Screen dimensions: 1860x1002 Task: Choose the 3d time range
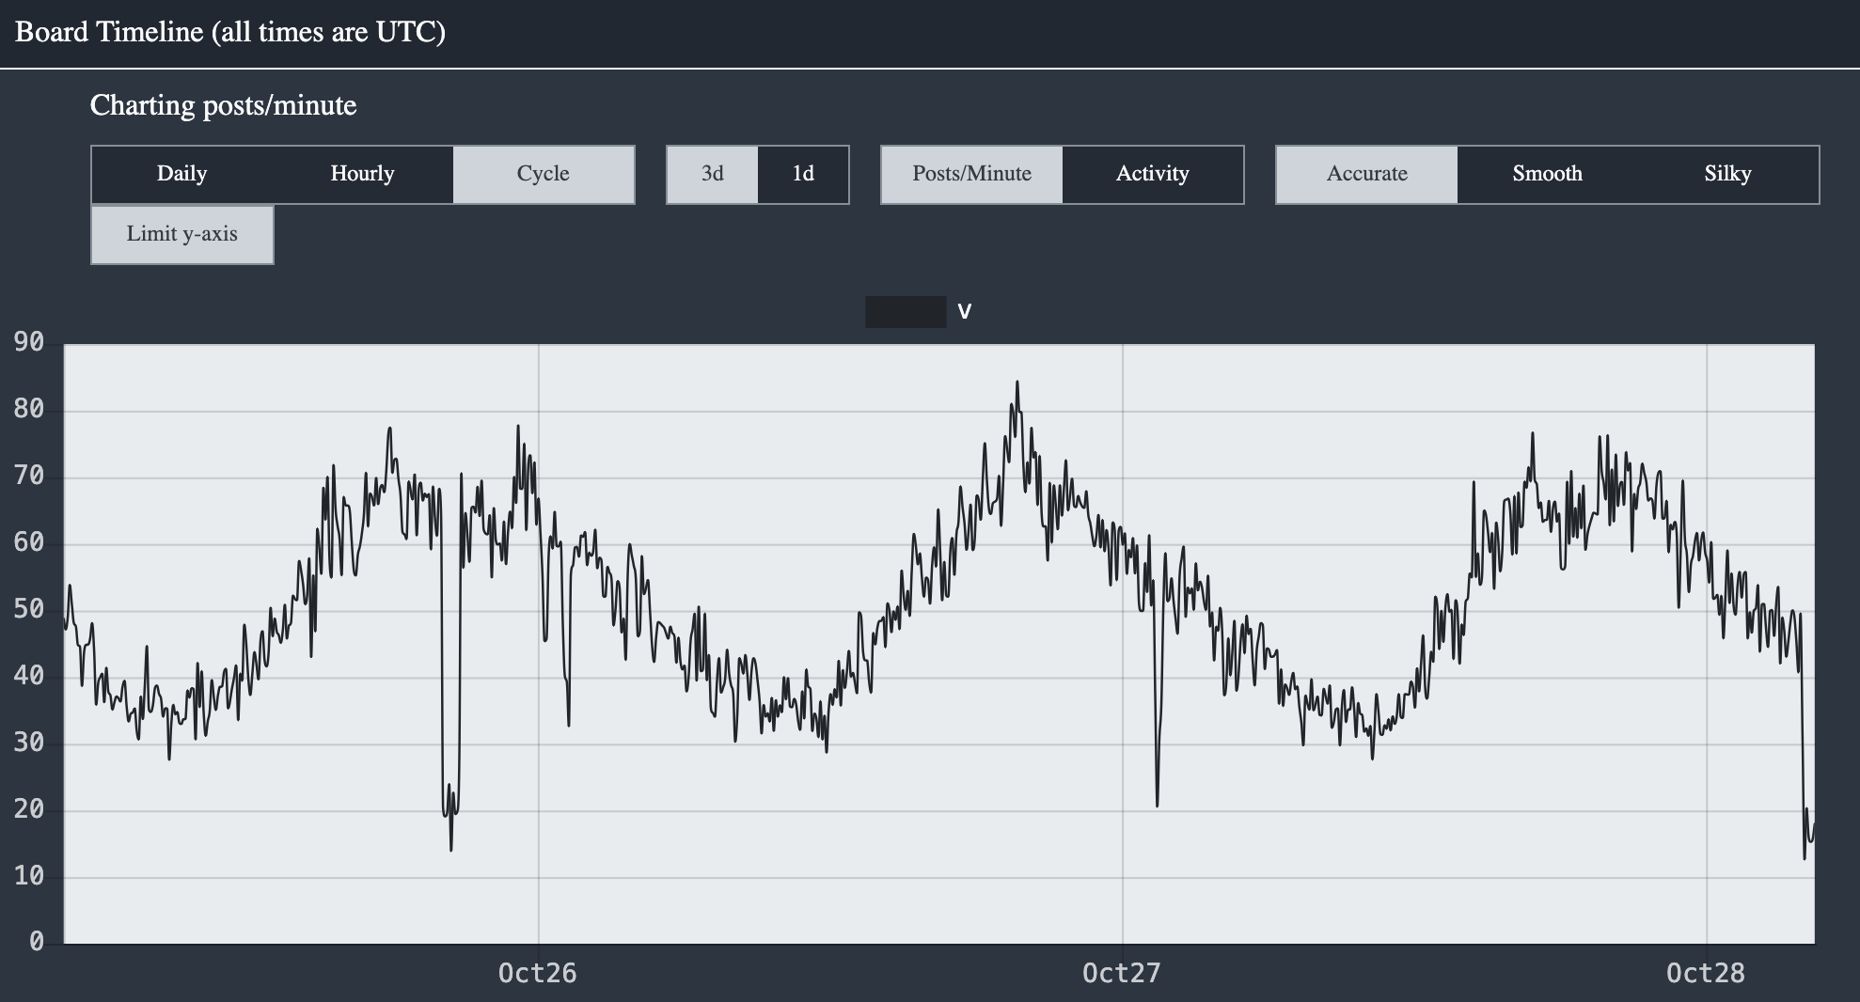point(712,174)
